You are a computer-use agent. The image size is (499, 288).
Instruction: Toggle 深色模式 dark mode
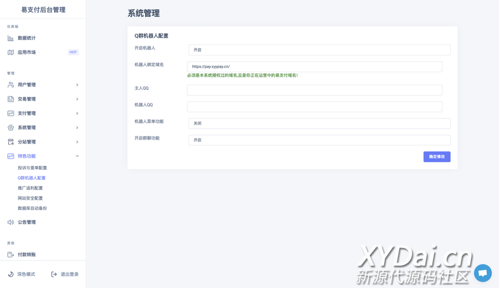tap(22, 274)
